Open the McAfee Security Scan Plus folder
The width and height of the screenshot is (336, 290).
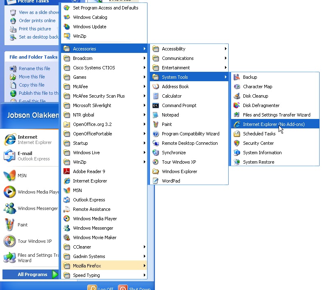[104, 96]
